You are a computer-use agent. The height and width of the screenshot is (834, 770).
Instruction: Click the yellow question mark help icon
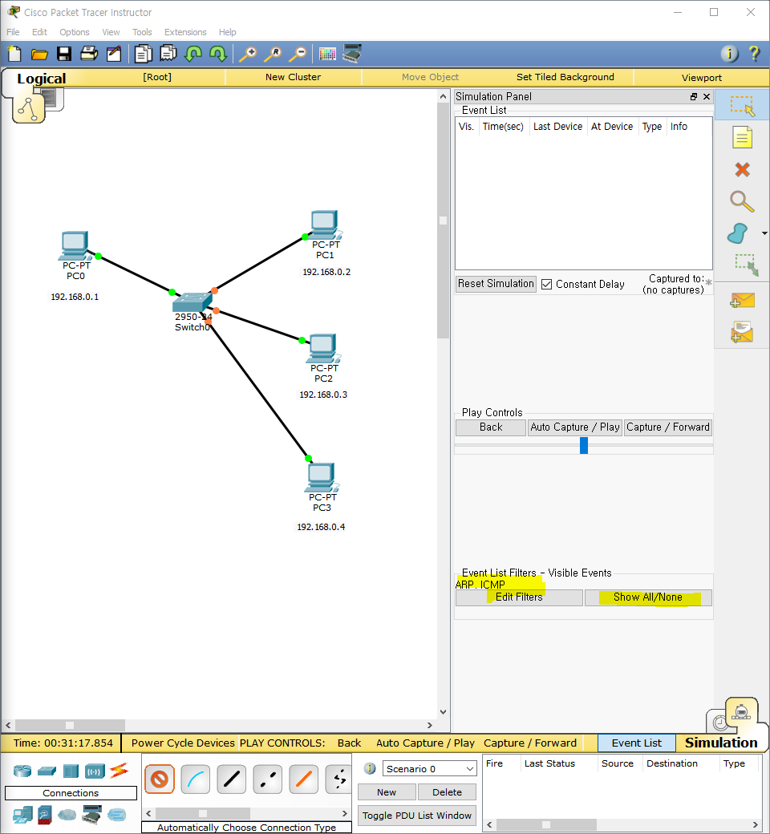click(754, 54)
